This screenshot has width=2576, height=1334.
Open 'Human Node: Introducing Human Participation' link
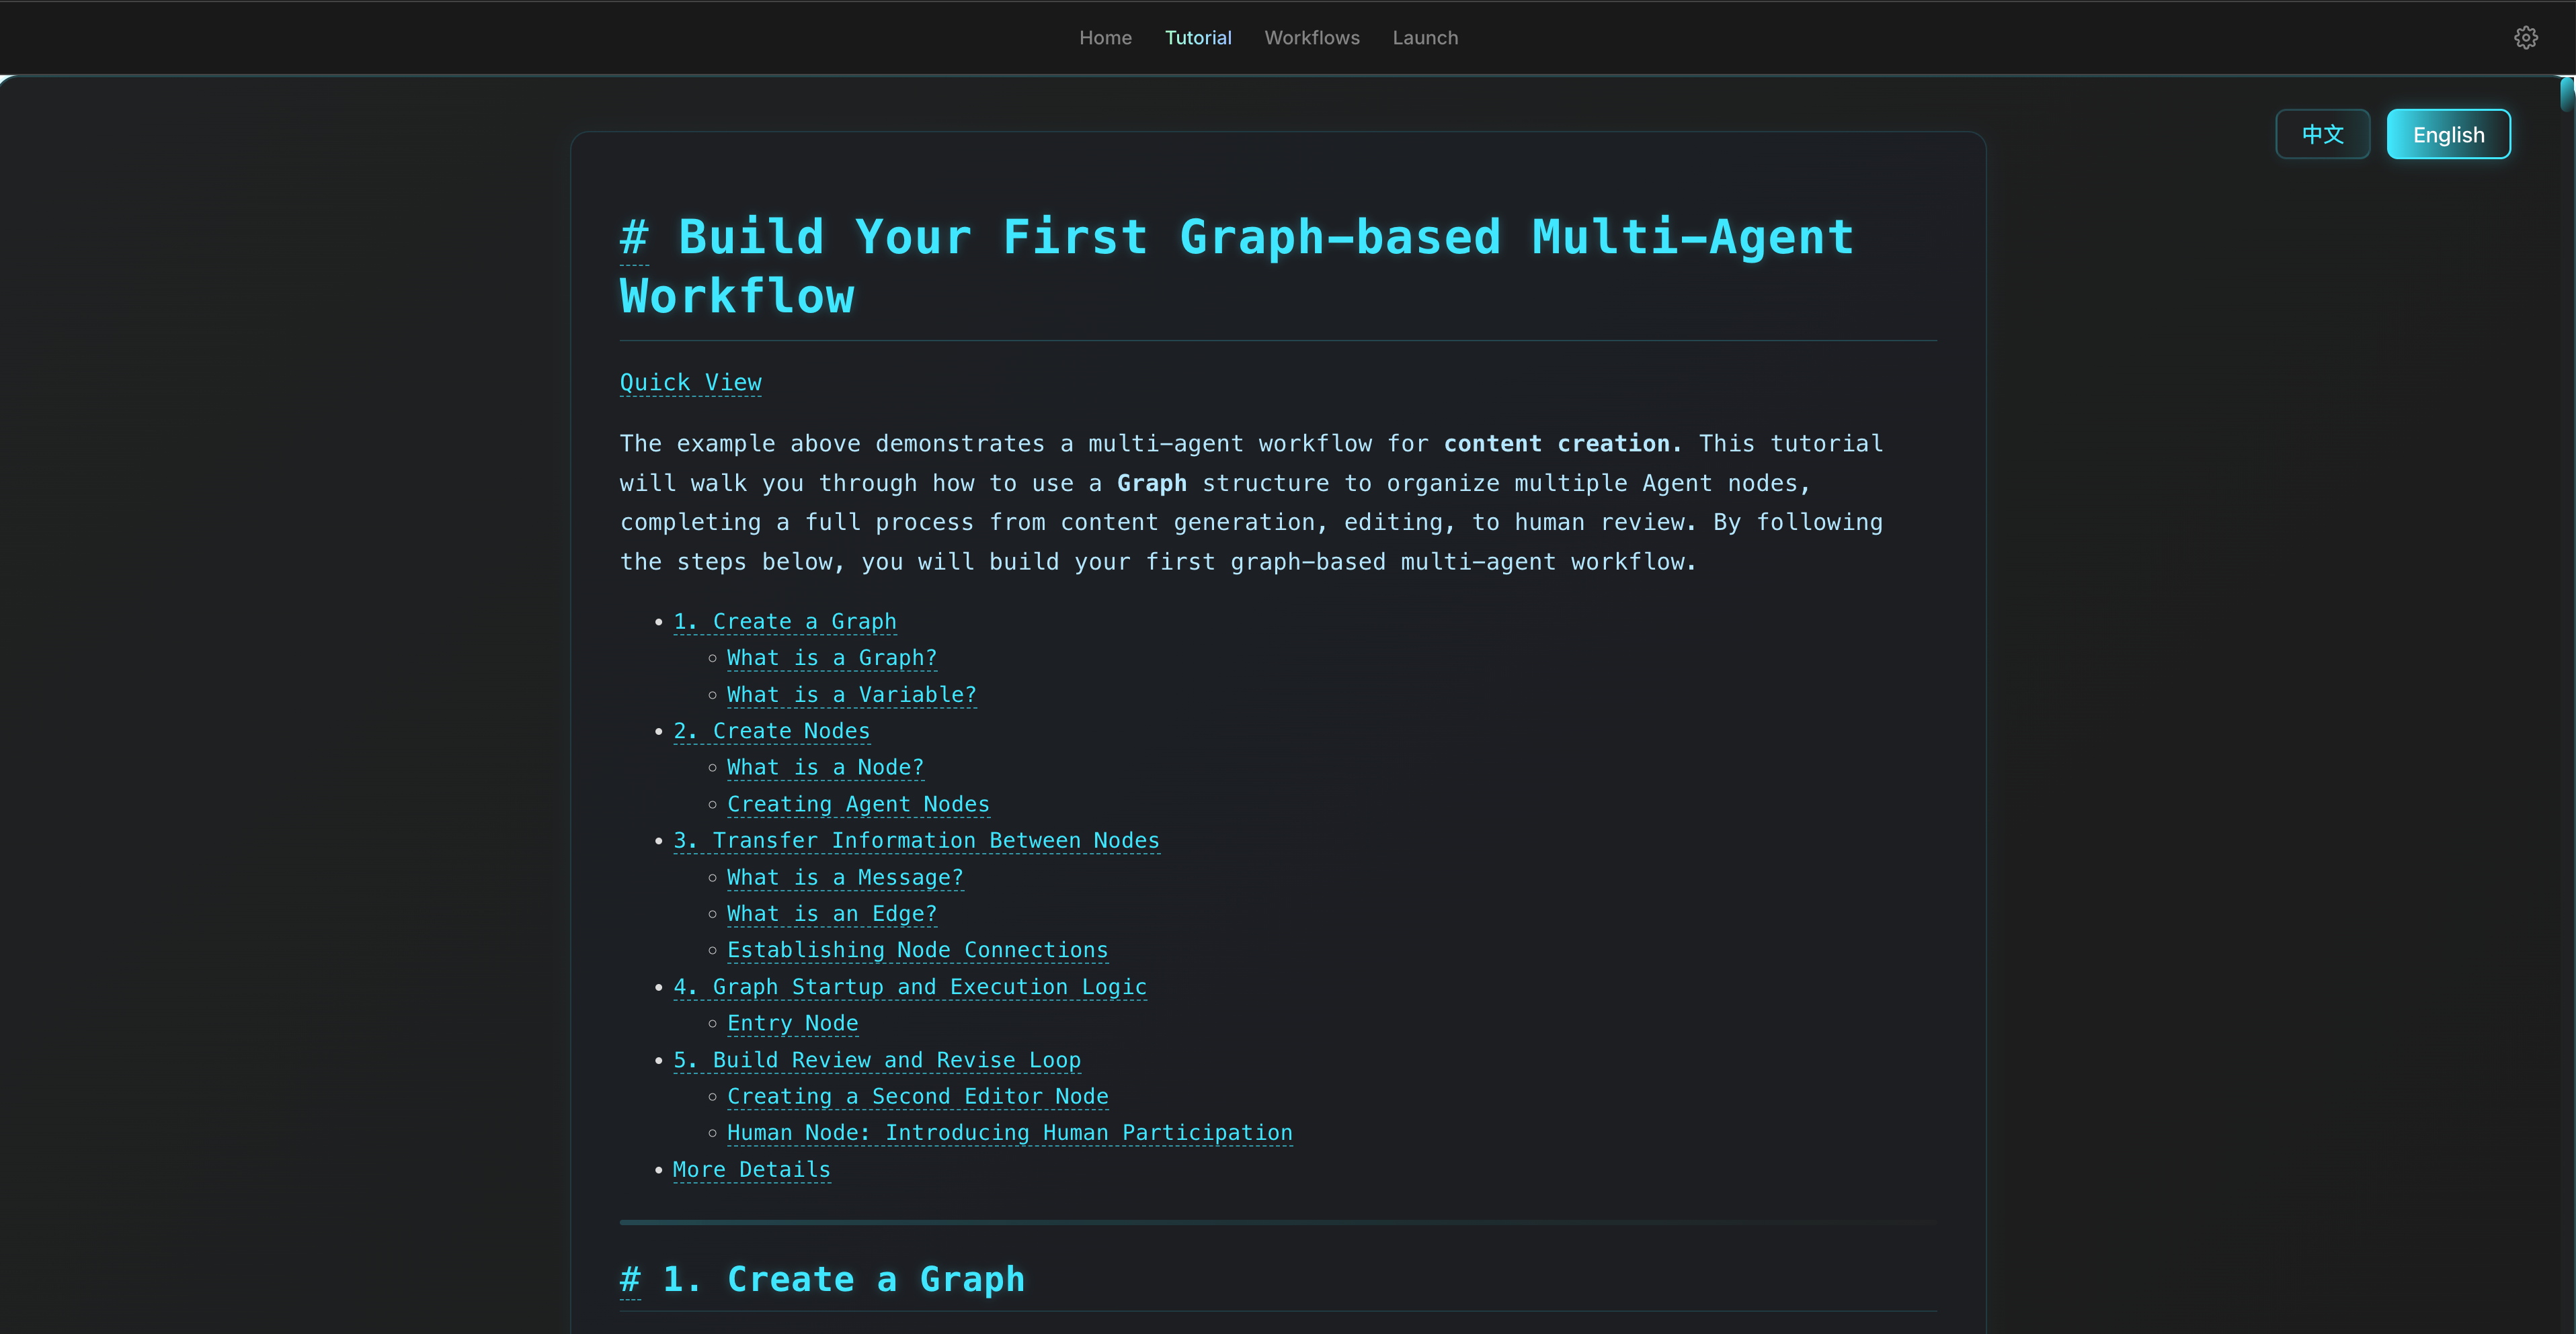coord(1009,1133)
